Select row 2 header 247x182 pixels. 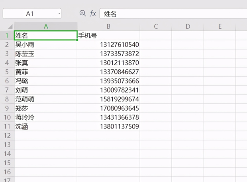click(7, 45)
